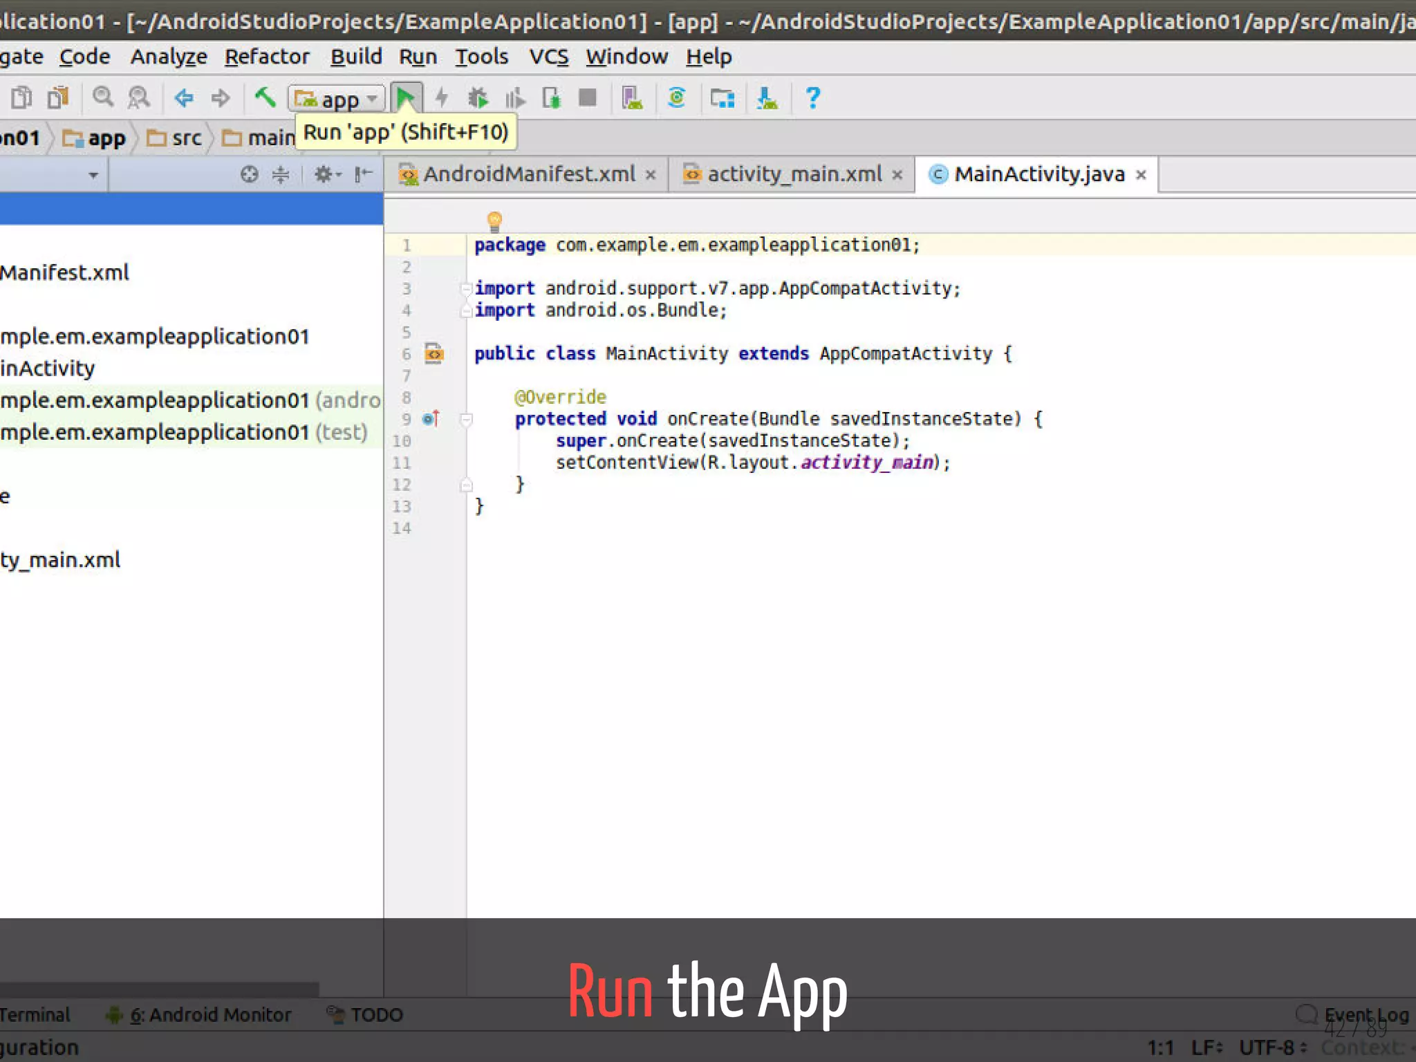
Task: Click the blue Help question mark icon
Action: tap(813, 98)
